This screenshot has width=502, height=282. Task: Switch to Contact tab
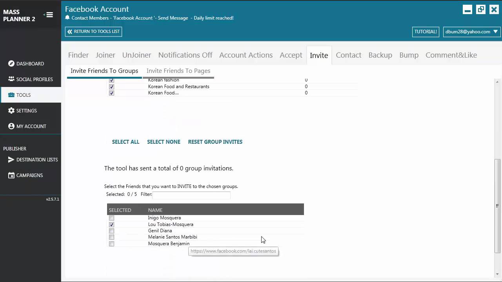tap(349, 55)
